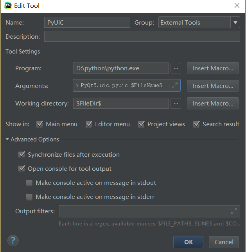Close the Edit Tool dialog
The height and width of the screenshot is (252, 246).
click(237, 6)
